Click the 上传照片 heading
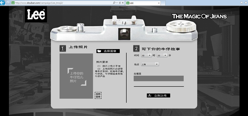248x116 pixels. click(x=78, y=47)
